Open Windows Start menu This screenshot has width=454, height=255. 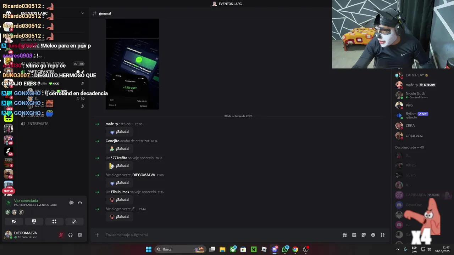pyautogui.click(x=149, y=249)
